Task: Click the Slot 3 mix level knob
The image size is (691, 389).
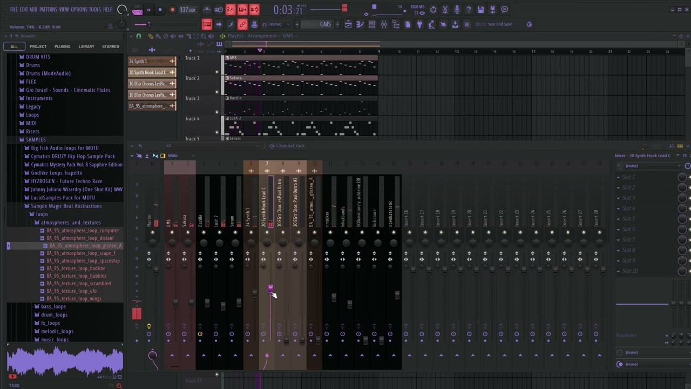Action: pyautogui.click(x=682, y=198)
